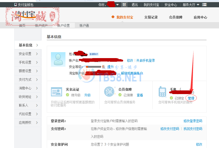Open the account name dropdown arrow after 你好

point(117,5)
